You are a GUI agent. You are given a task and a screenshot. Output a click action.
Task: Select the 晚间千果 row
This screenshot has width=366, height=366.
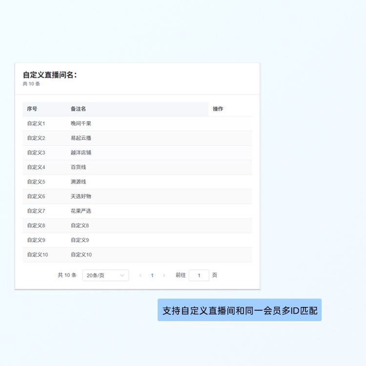click(x=81, y=123)
